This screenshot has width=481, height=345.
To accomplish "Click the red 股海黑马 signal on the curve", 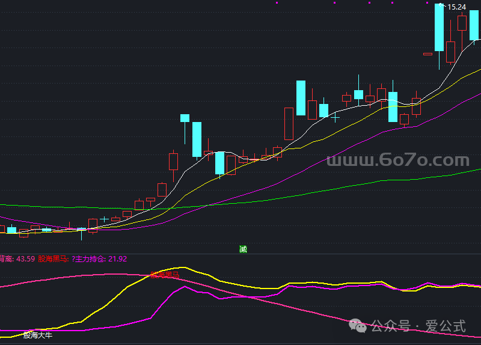I will (165, 275).
